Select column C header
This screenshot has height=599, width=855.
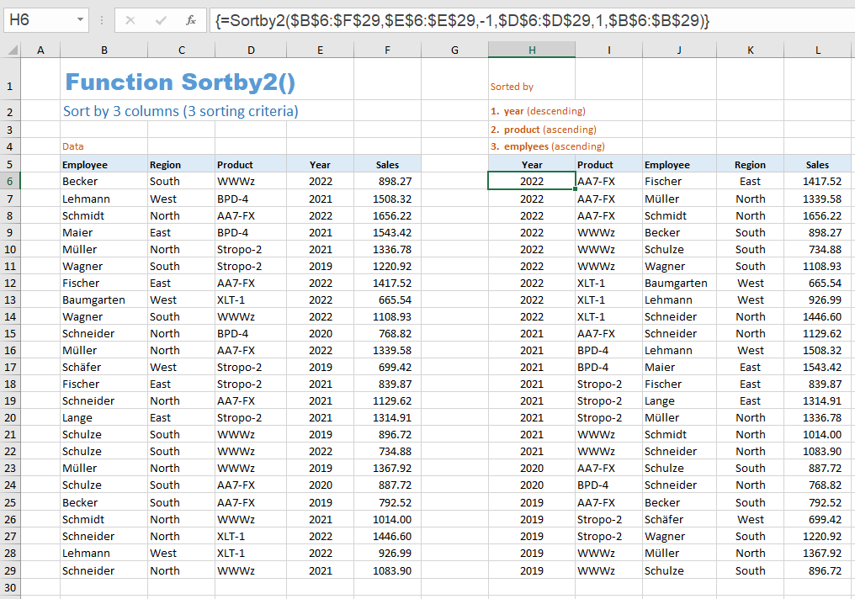click(x=181, y=50)
